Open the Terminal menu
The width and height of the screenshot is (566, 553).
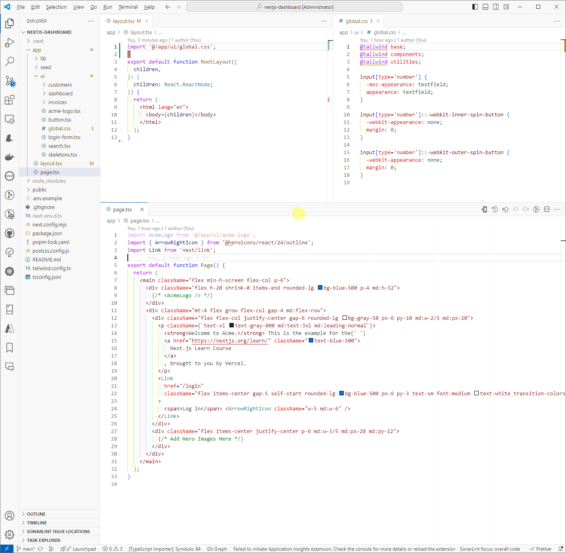[128, 7]
